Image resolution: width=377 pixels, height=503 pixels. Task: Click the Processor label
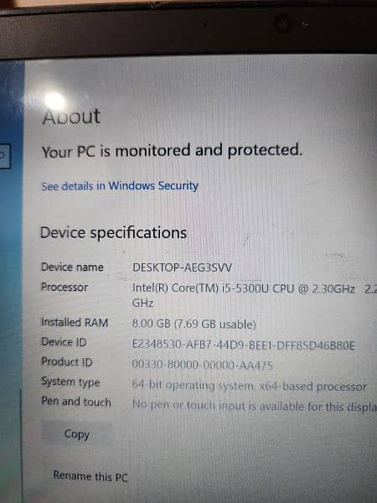tap(65, 287)
